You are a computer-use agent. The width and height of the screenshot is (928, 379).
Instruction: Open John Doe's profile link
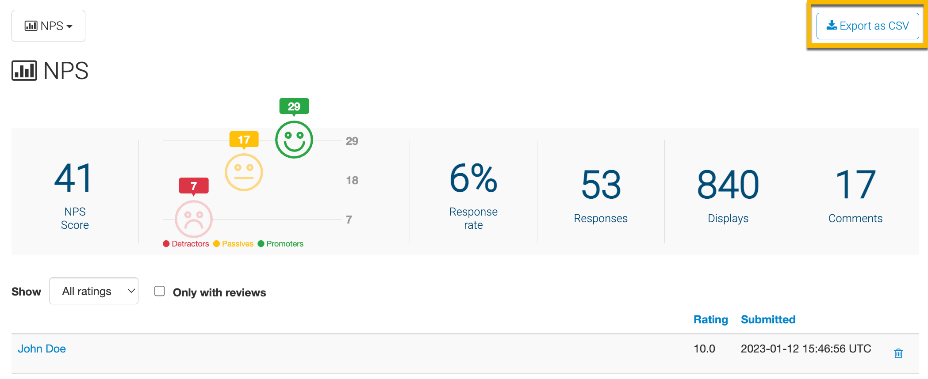pos(42,349)
